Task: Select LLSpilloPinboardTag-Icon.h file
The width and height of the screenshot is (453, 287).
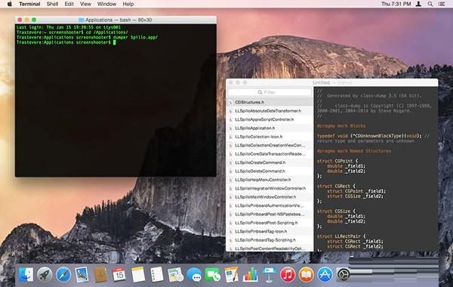Action: [270, 232]
